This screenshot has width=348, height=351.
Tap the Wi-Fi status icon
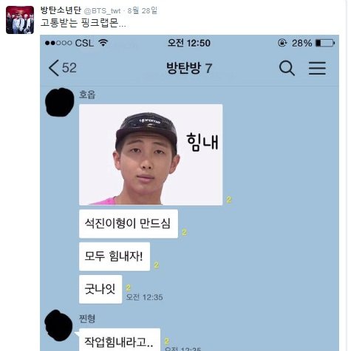103,43
